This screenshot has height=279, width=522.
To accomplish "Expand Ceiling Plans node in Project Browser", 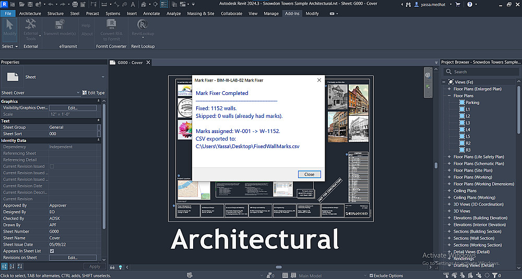I will click(449, 191).
